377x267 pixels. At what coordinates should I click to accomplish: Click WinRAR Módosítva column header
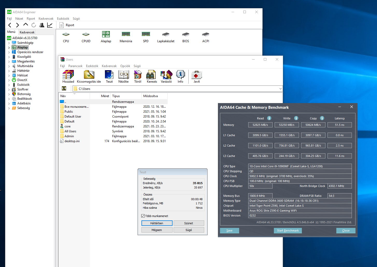point(154,96)
